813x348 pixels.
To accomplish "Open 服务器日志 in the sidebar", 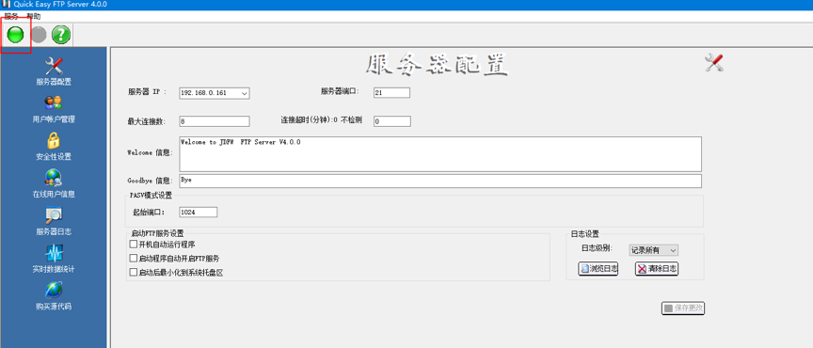I will [x=54, y=221].
